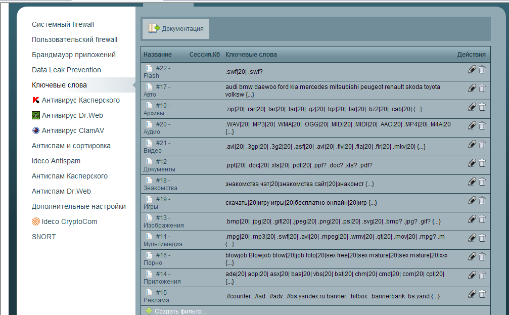Image resolution: width=509 pixels, height=315 pixels.
Task: Select Ключевые слова menu item
Action: (60, 85)
